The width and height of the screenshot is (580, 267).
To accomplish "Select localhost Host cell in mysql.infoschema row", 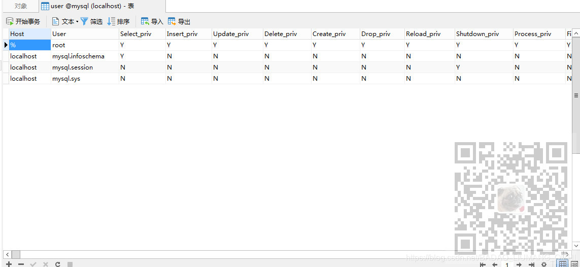I will click(30, 56).
